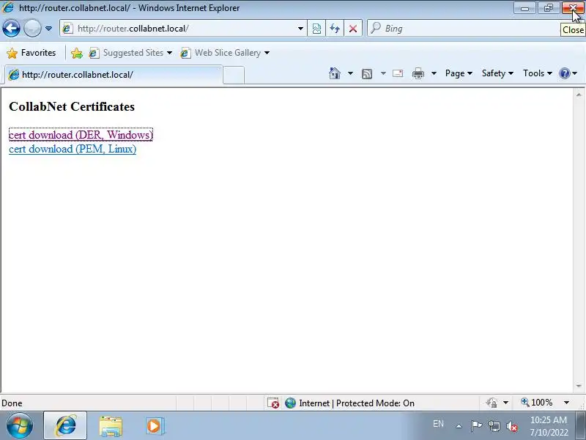
Task: Click the greyed Forward navigation button
Action: (32, 29)
